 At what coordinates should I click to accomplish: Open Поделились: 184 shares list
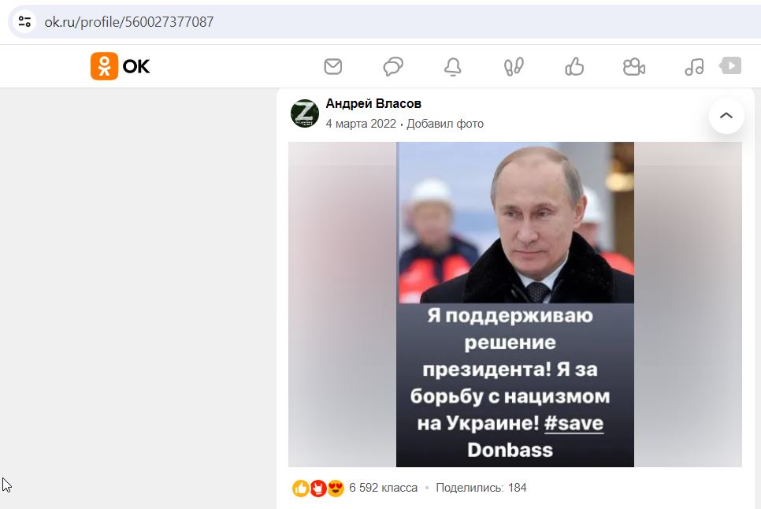[x=481, y=488]
